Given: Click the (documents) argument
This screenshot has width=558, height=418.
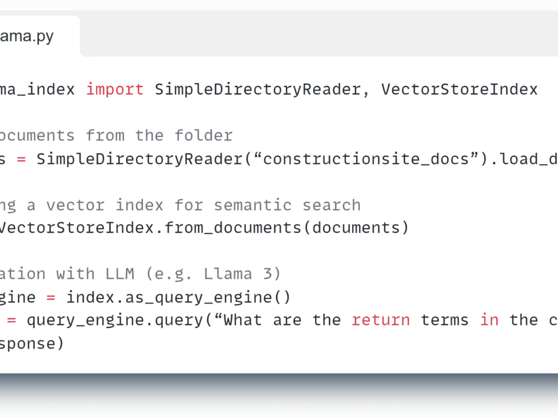Looking at the screenshot, I should (x=355, y=228).
